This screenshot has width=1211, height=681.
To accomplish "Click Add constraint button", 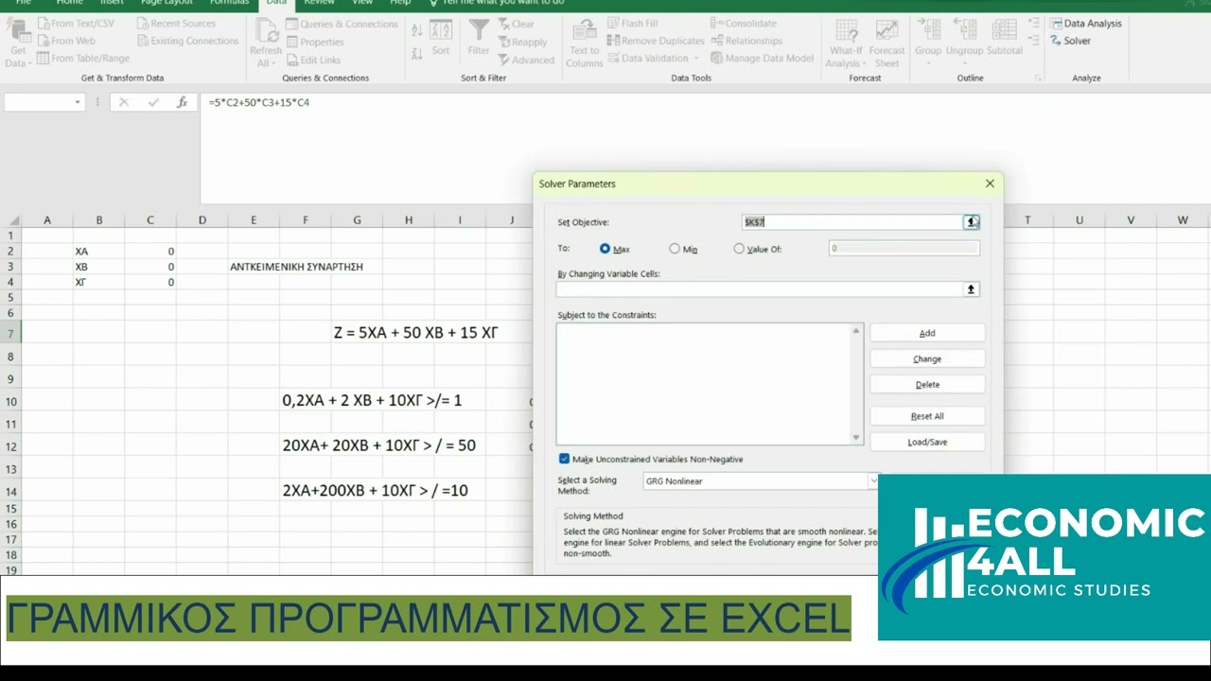I will 927,333.
